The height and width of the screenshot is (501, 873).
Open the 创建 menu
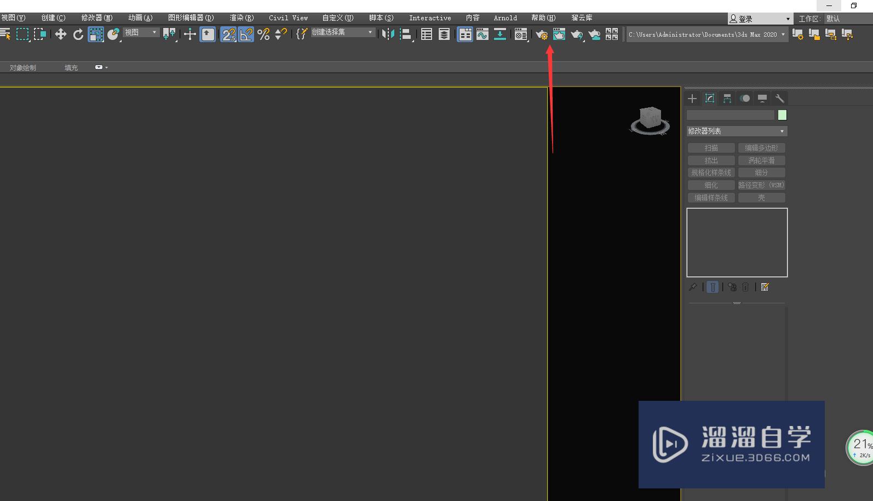click(x=53, y=18)
